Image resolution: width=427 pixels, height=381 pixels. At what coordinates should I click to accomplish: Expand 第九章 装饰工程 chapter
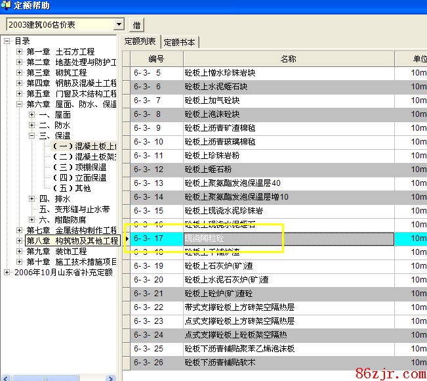[x=19, y=252]
